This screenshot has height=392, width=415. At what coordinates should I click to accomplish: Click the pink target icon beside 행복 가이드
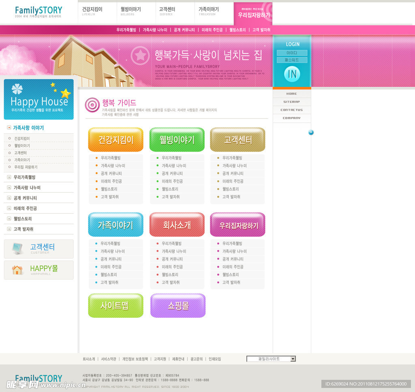tap(92, 105)
